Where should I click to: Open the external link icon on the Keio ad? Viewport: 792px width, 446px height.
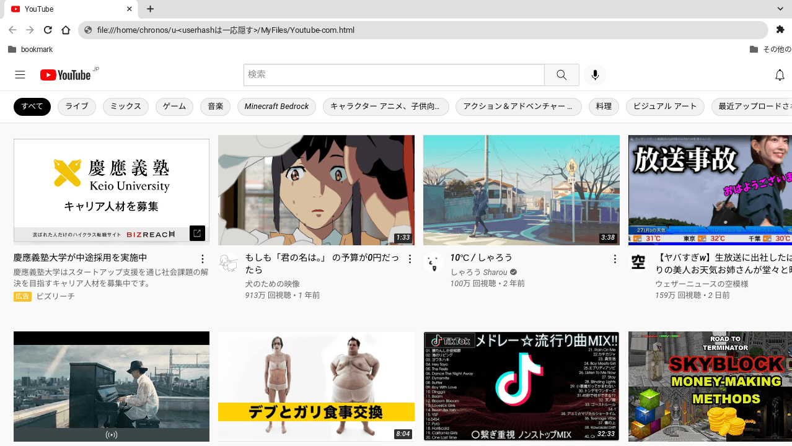click(x=196, y=234)
